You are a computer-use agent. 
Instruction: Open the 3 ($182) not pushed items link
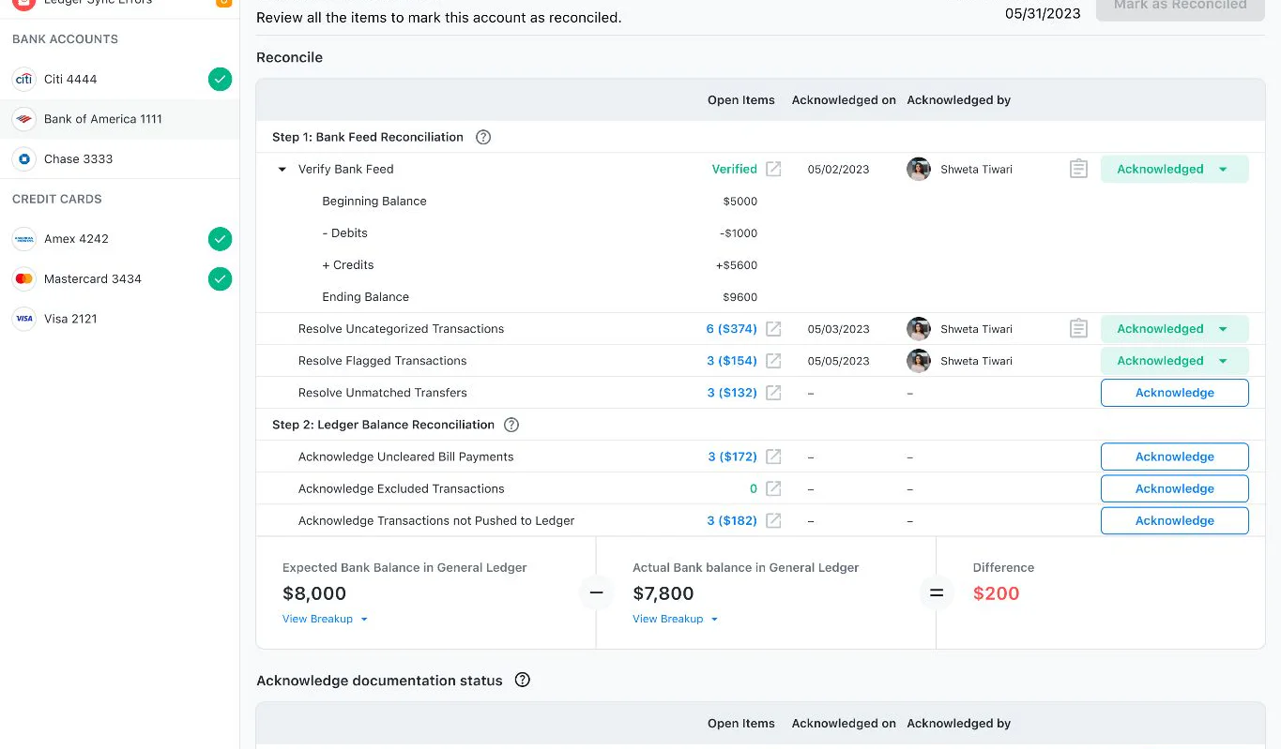coord(732,520)
